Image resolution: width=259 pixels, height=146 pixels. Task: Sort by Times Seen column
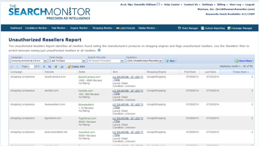(237, 72)
